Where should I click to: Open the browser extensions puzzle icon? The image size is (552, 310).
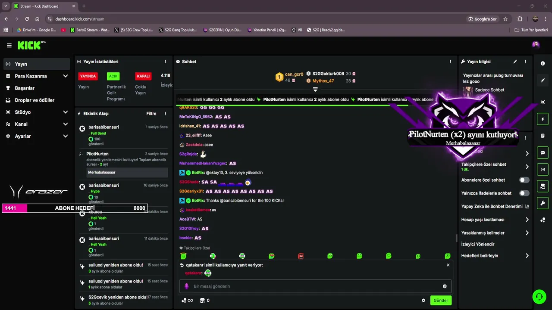(520, 19)
